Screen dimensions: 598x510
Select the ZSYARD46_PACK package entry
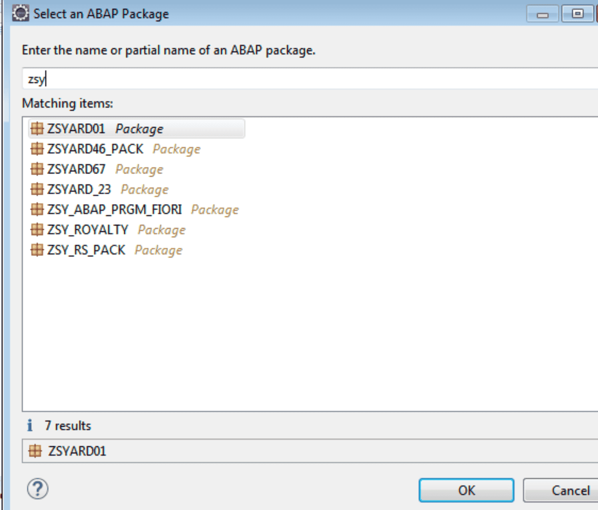(96, 149)
